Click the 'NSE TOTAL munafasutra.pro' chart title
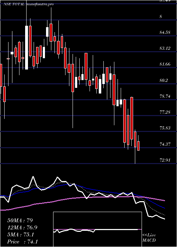Screen dimensions: 177x247 (29, 4)
